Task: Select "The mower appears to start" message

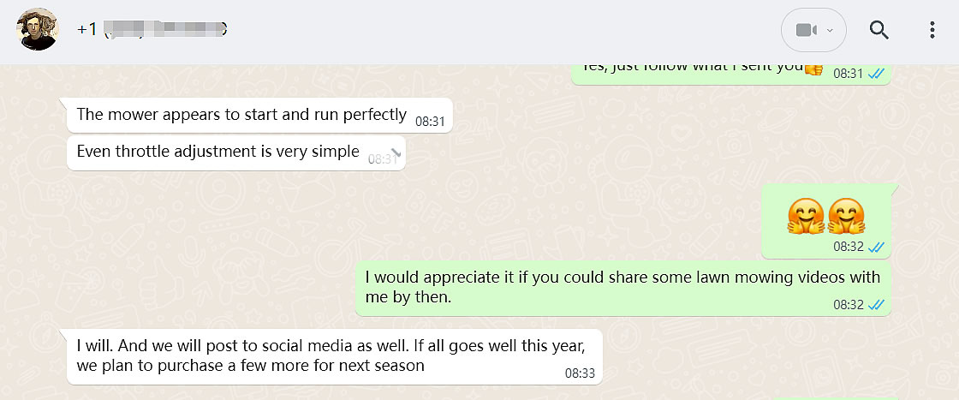Action: tap(241, 114)
